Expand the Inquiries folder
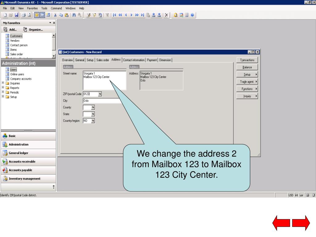Image resolution: width=316 pixels, height=237 pixels. tap(3, 83)
